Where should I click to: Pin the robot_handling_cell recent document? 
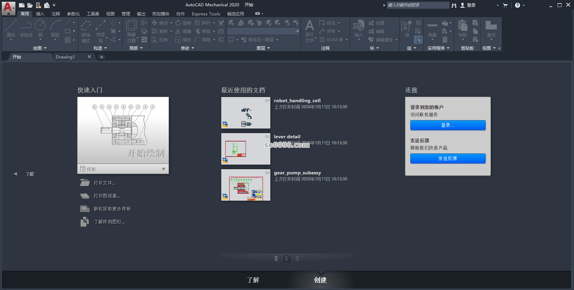pyautogui.click(x=268, y=101)
